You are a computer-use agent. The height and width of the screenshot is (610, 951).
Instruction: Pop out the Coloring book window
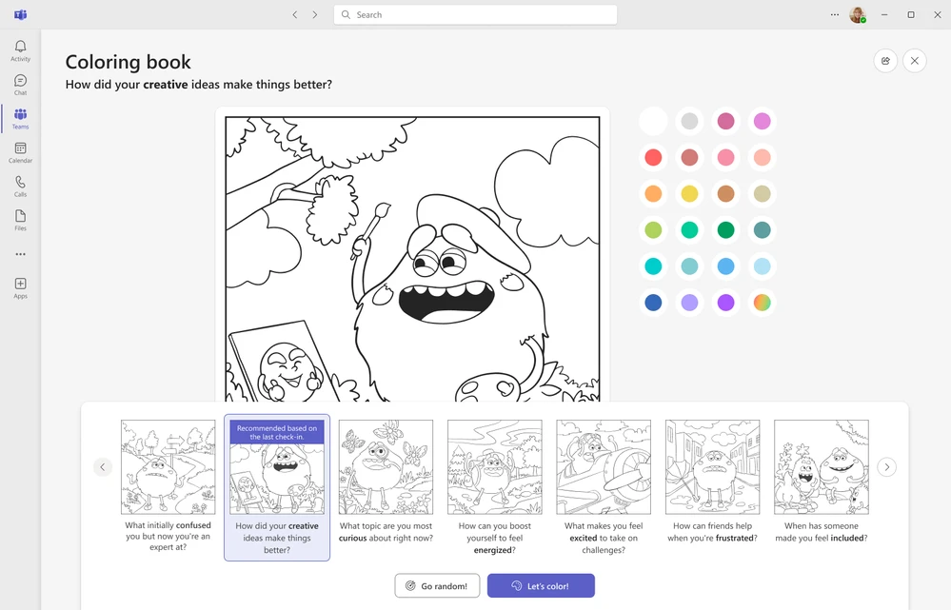[885, 60]
